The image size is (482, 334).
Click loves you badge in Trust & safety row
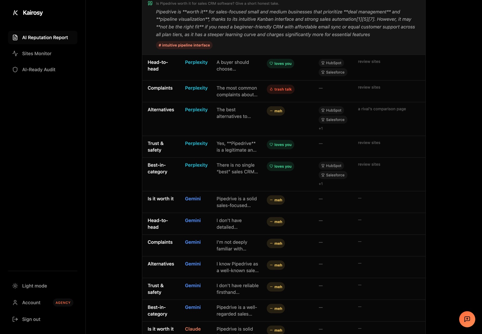pyautogui.click(x=280, y=145)
